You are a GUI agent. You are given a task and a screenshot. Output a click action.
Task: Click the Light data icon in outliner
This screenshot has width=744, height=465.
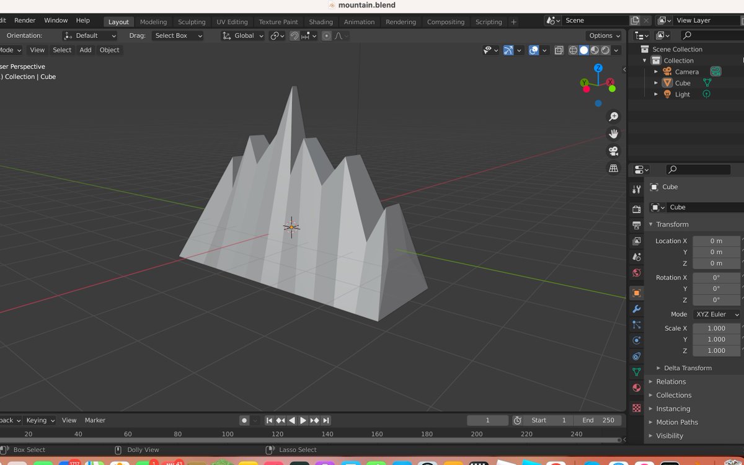(x=706, y=94)
